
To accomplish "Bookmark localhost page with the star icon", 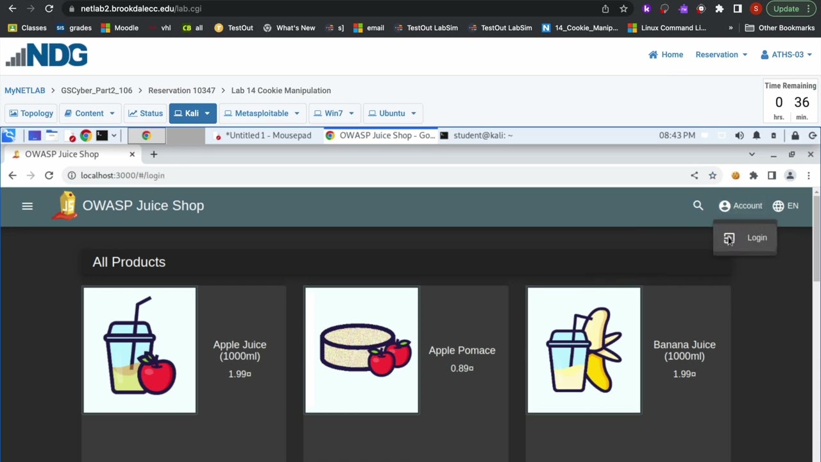I will [713, 175].
